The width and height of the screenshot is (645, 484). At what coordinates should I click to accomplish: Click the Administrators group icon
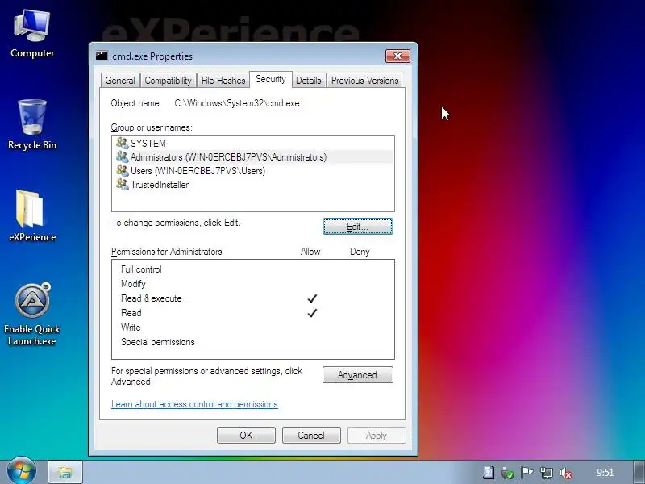(x=123, y=156)
